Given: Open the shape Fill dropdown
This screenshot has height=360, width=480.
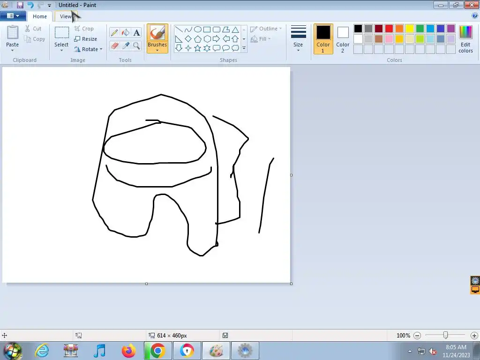Looking at the screenshot, I should pos(261,39).
